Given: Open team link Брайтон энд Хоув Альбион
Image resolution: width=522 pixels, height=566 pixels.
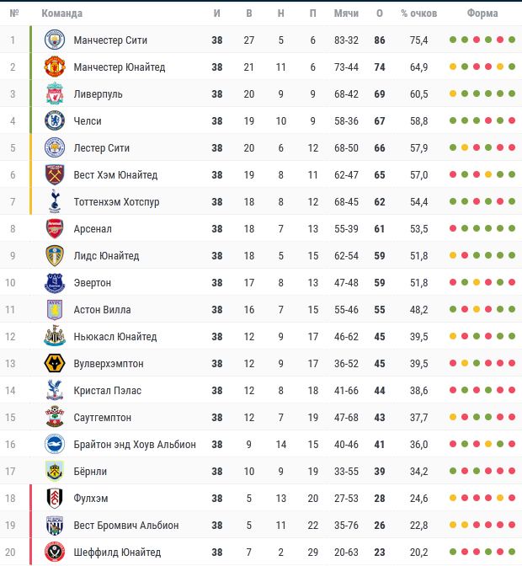Looking at the screenshot, I should coord(135,445).
